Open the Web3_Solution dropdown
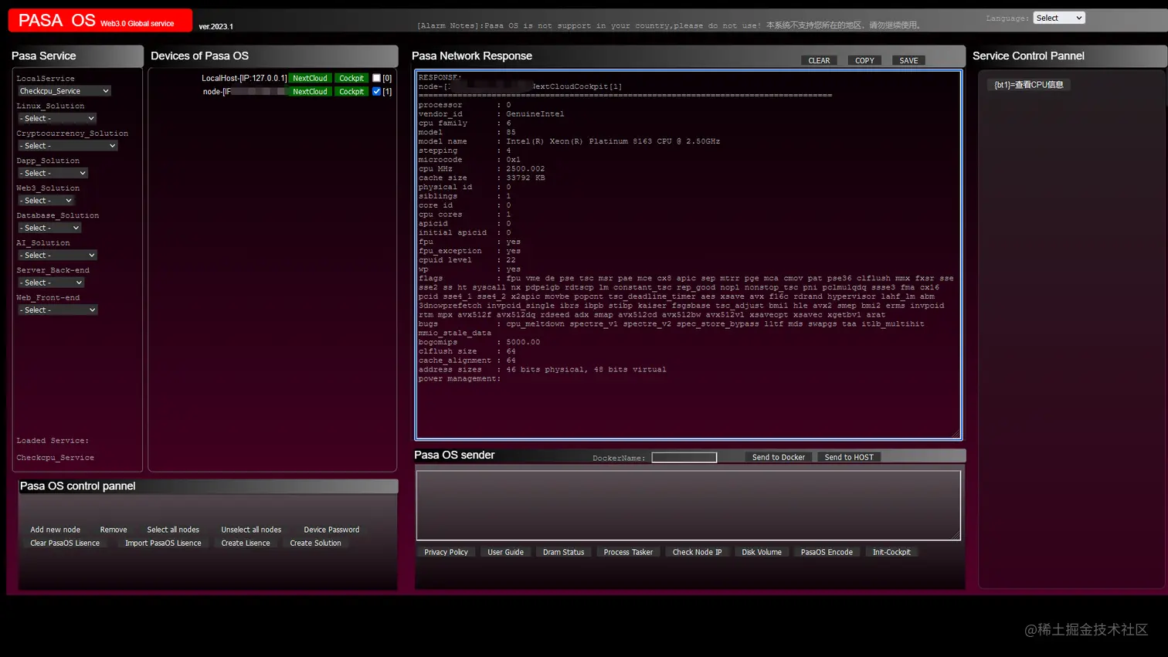Image resolution: width=1168 pixels, height=657 pixels. click(46, 201)
